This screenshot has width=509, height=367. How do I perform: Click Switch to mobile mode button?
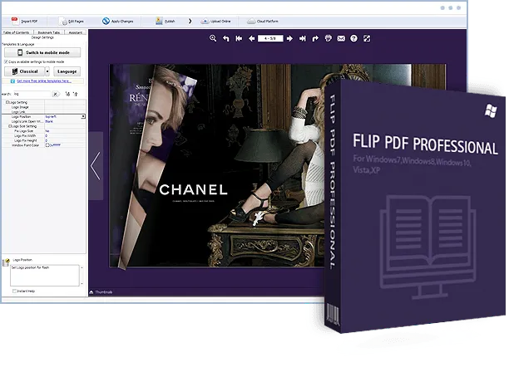(42, 52)
